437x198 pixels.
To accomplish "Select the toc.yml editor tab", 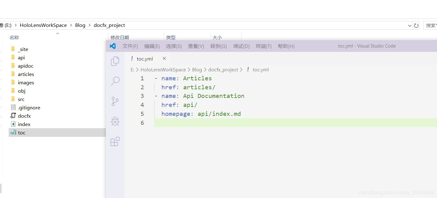I will (144, 58).
